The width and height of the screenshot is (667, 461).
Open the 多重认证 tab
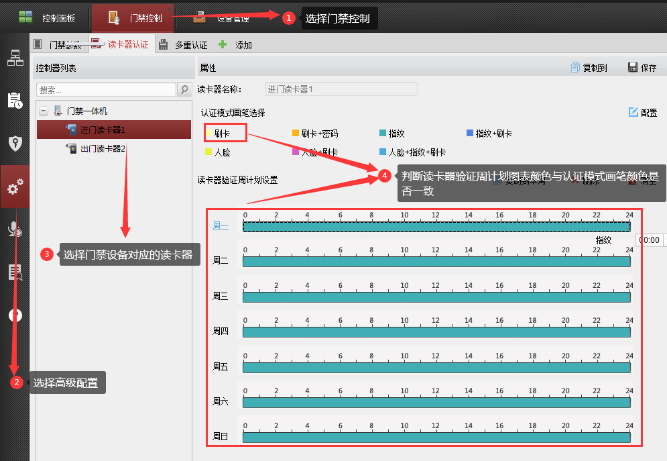pos(184,45)
